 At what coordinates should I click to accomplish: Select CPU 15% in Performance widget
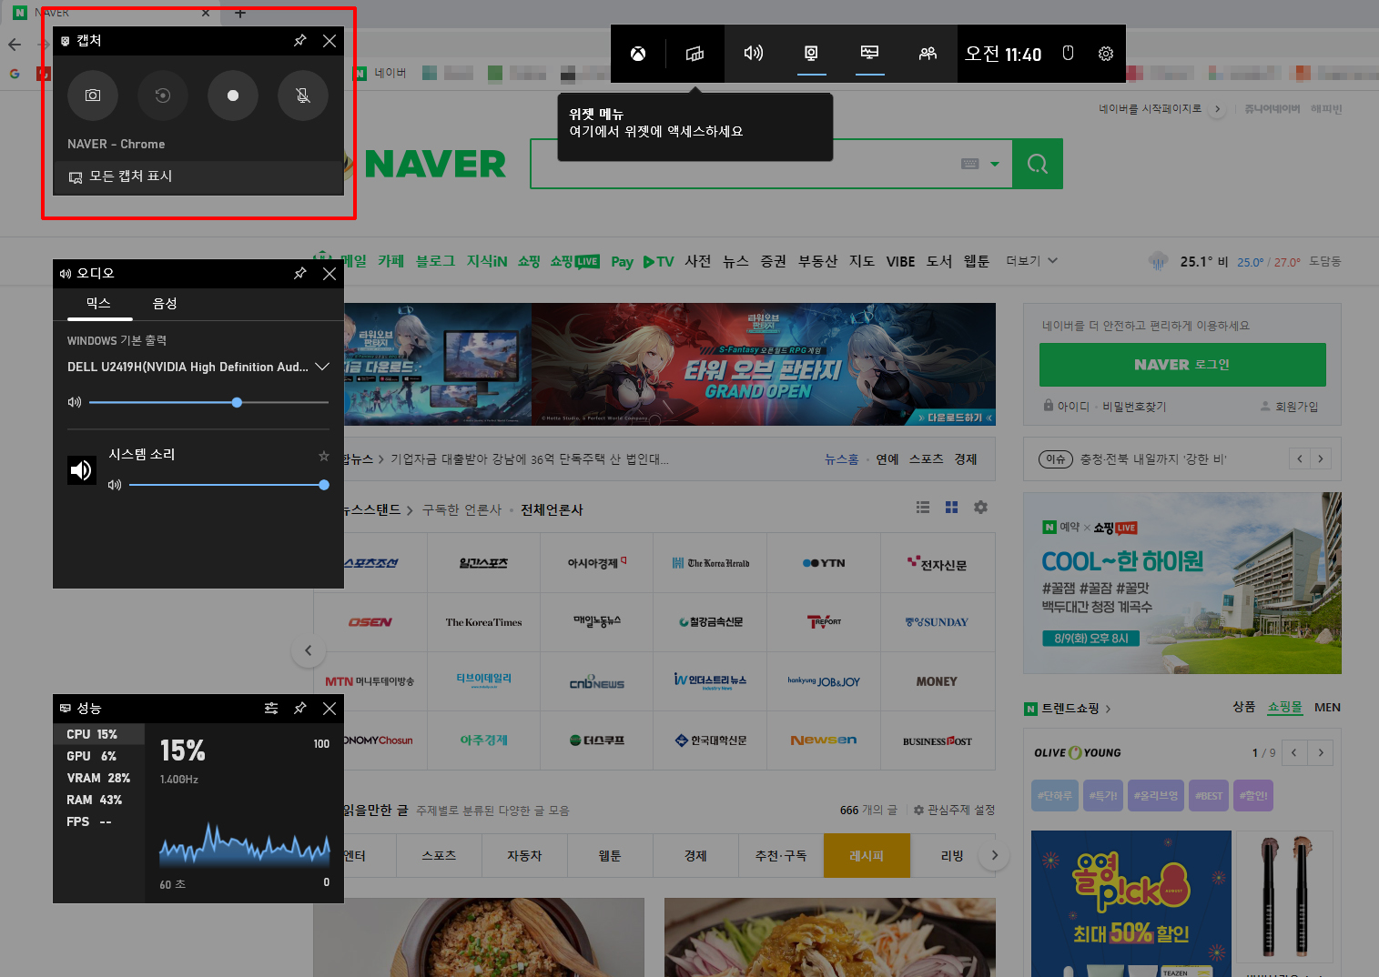(x=98, y=734)
